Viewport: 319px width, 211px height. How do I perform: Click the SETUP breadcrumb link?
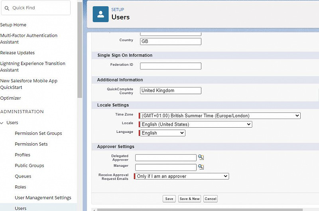[x=118, y=10]
